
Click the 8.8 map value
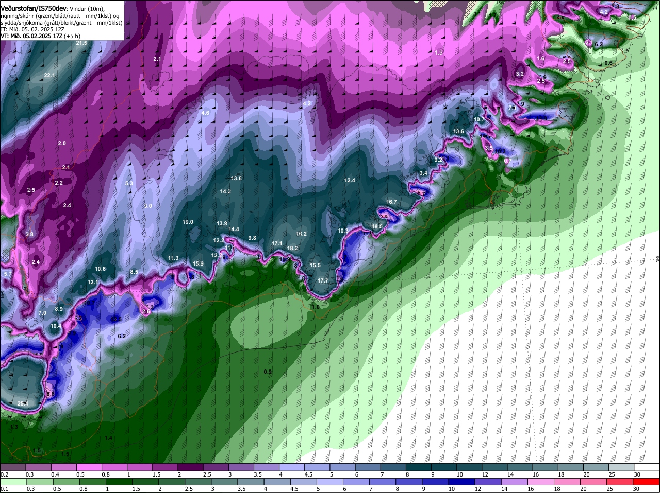(50, 394)
